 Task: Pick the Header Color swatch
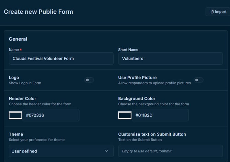point(15,115)
